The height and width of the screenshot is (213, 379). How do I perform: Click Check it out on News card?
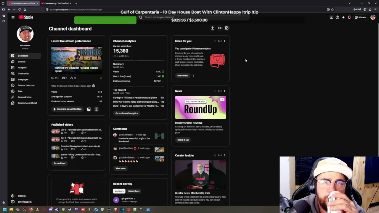(x=183, y=140)
